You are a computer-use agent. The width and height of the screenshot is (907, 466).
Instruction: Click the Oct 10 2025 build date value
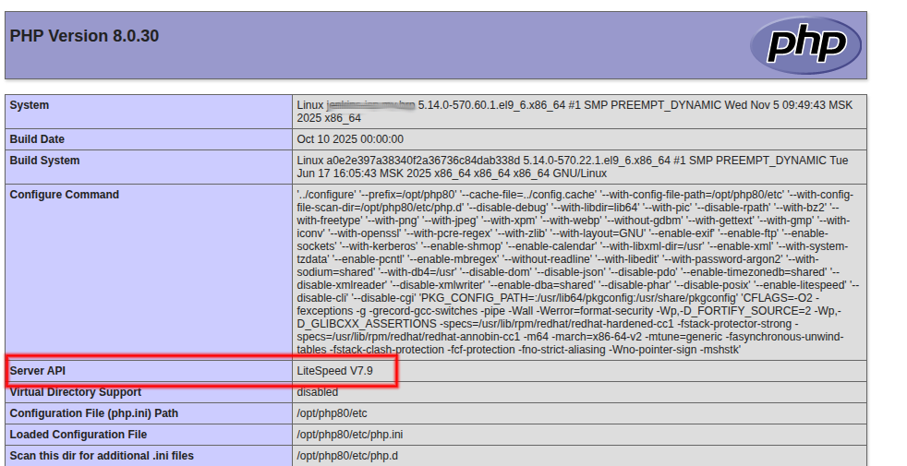pyautogui.click(x=350, y=139)
